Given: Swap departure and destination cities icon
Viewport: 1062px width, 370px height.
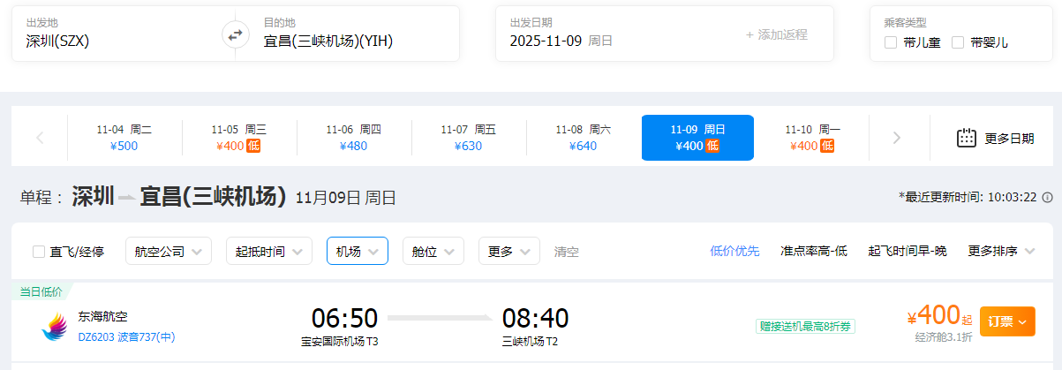Looking at the screenshot, I should (235, 35).
